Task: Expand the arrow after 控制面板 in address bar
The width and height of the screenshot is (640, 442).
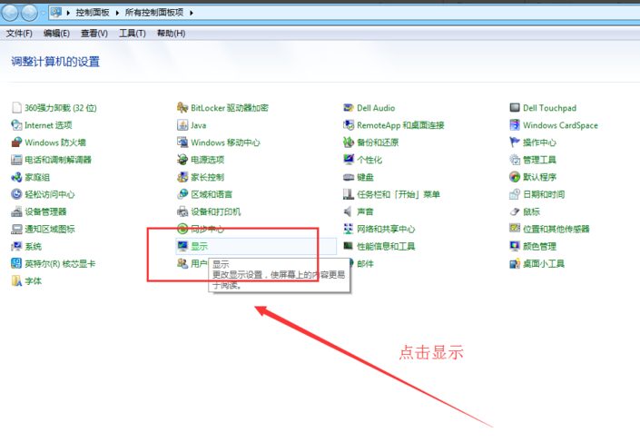Action: point(117,14)
